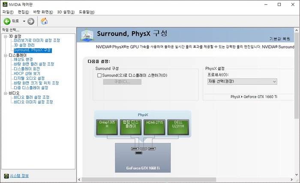Click the Surround PhysX header graphic icon
The height and width of the screenshot is (183, 300).
point(87,35)
